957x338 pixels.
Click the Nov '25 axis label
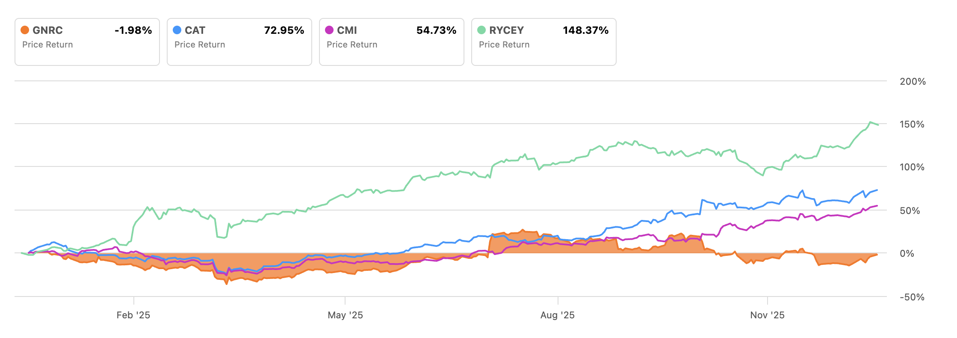[767, 315]
